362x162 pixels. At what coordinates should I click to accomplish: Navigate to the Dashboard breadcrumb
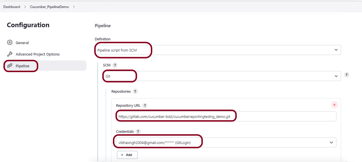[12, 7]
